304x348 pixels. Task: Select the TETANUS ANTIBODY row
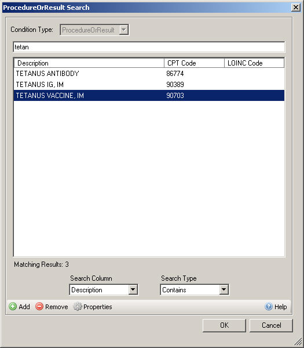149,74
